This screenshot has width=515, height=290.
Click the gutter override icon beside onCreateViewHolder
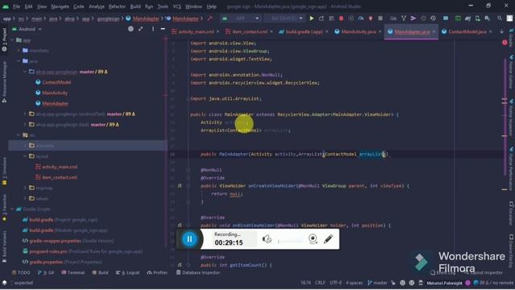(x=179, y=186)
